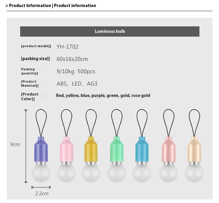219x203 pixels.
Task: Click the '[packing size]' field label
Action: [35, 59]
